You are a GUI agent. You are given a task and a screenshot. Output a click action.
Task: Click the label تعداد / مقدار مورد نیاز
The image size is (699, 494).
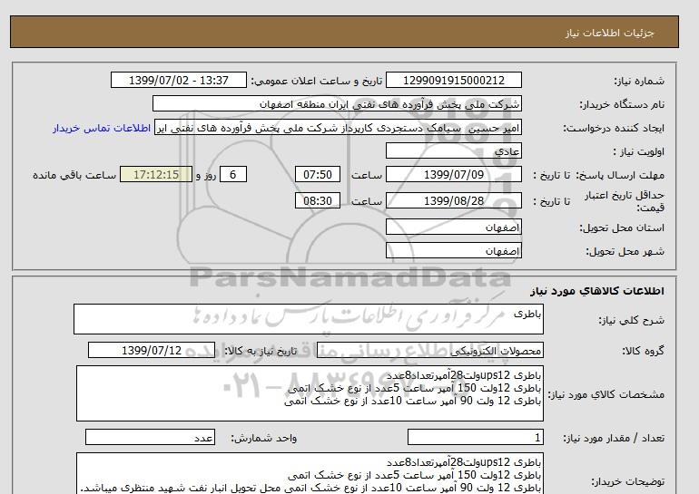pyautogui.click(x=614, y=439)
